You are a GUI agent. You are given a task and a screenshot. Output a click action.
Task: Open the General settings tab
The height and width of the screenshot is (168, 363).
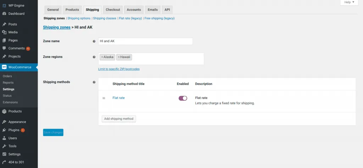pyautogui.click(x=53, y=10)
